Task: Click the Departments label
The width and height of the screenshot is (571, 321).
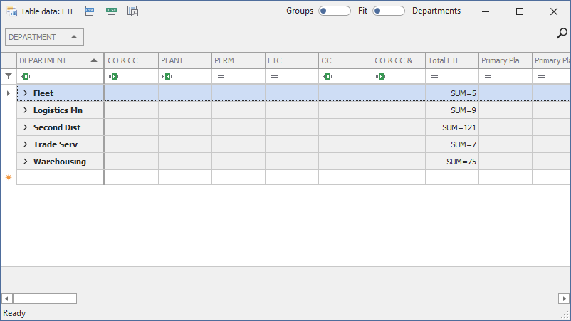Action: click(436, 11)
